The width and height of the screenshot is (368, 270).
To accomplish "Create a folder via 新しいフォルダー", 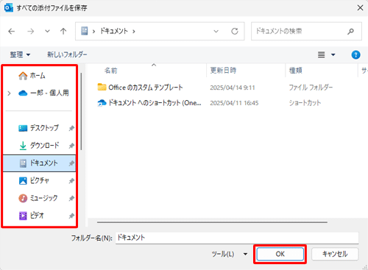I will coord(67,54).
